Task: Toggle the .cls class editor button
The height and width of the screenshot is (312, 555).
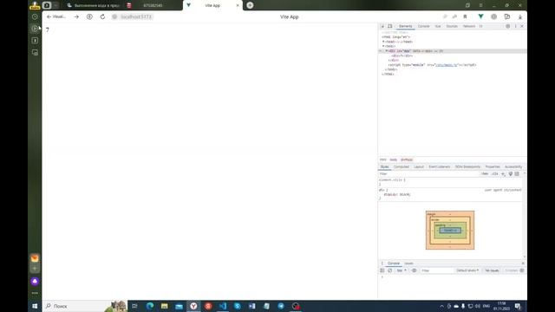Action: click(494, 173)
